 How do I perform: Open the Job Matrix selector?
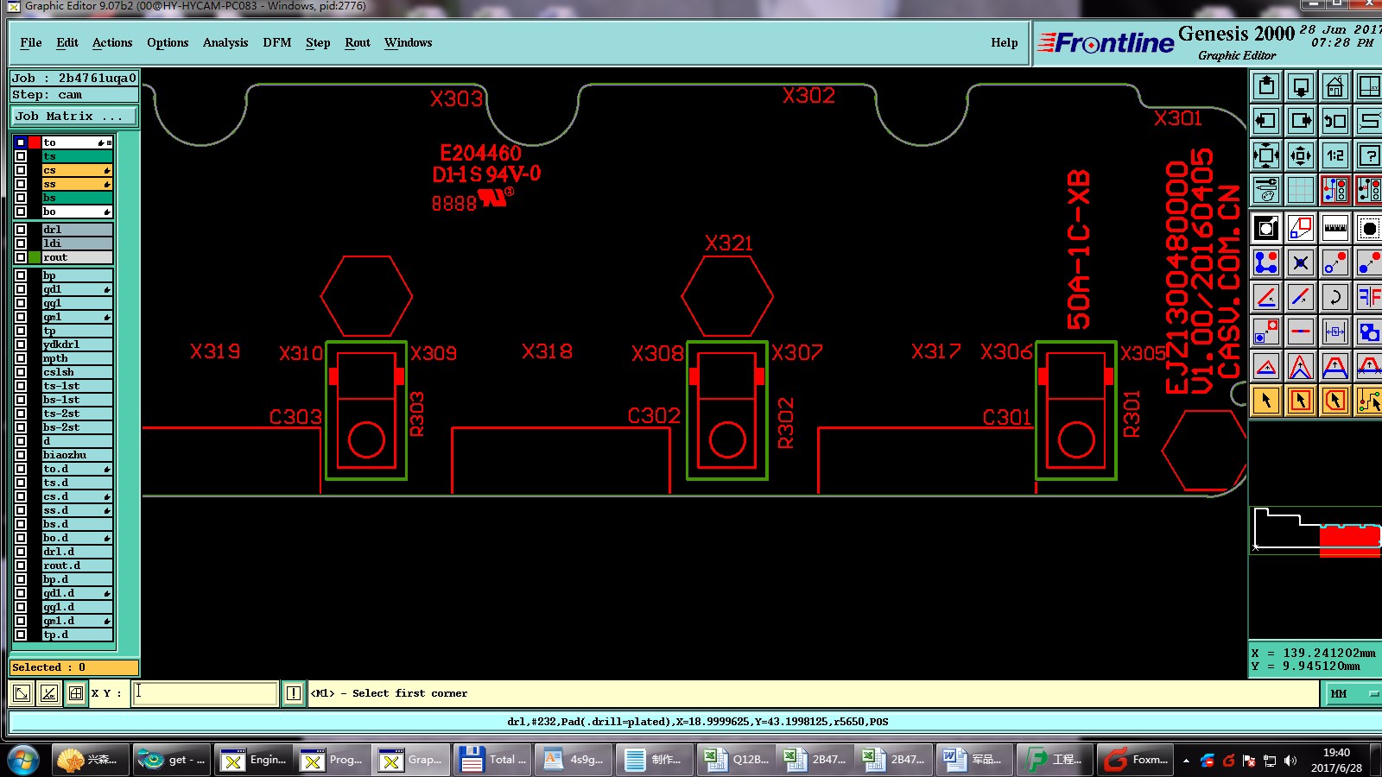point(74,116)
